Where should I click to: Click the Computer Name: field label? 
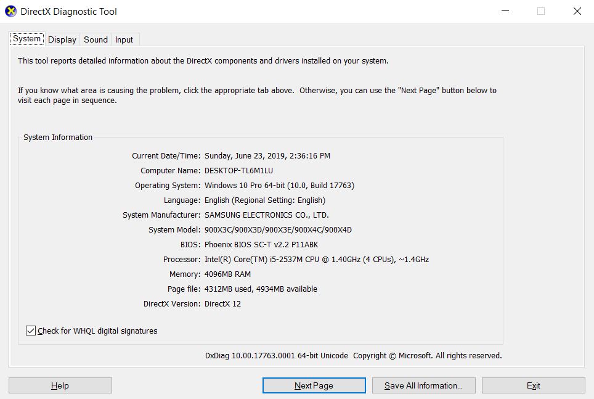[x=171, y=171]
